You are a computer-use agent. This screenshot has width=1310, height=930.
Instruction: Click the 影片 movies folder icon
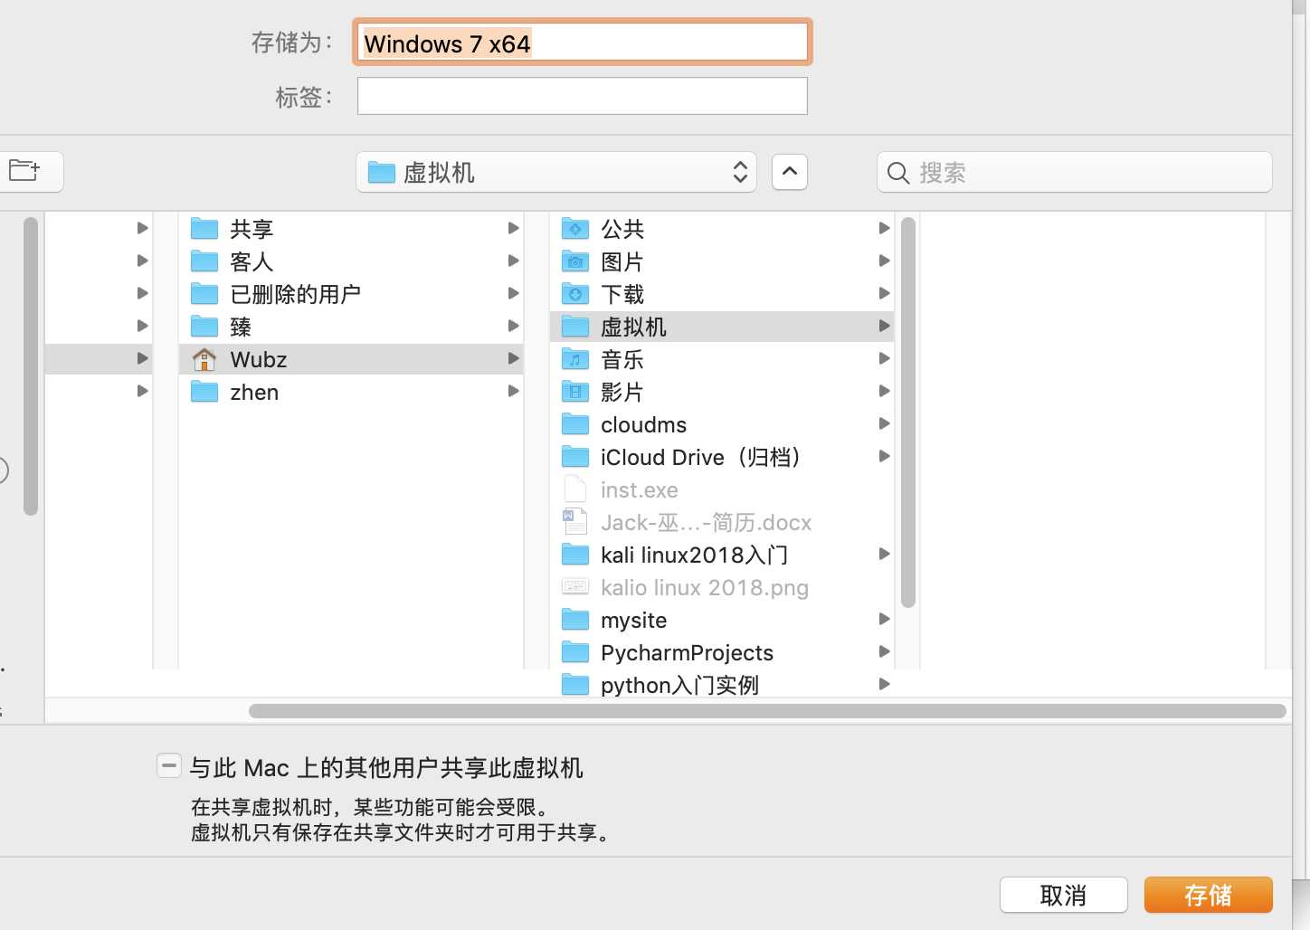coord(575,392)
